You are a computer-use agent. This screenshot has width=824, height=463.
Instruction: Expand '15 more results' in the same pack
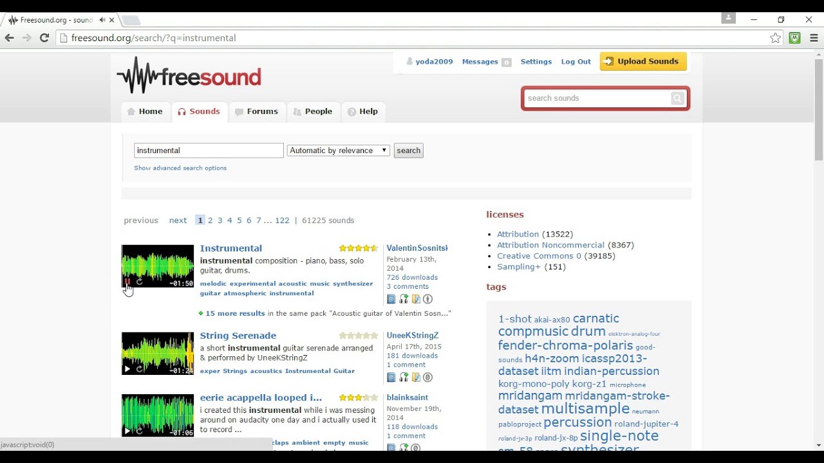point(235,314)
